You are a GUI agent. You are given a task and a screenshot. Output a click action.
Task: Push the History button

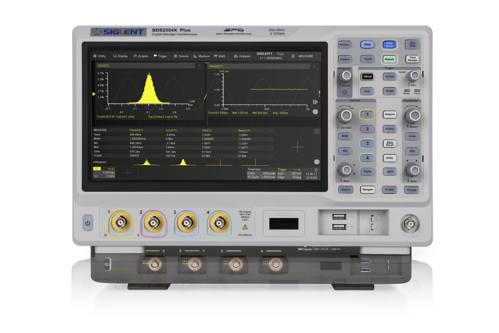point(390,190)
